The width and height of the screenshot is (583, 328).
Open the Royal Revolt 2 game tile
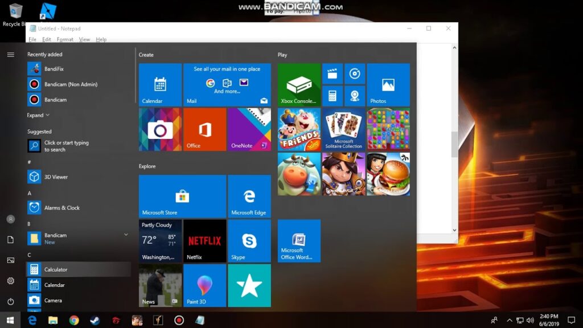(x=344, y=174)
